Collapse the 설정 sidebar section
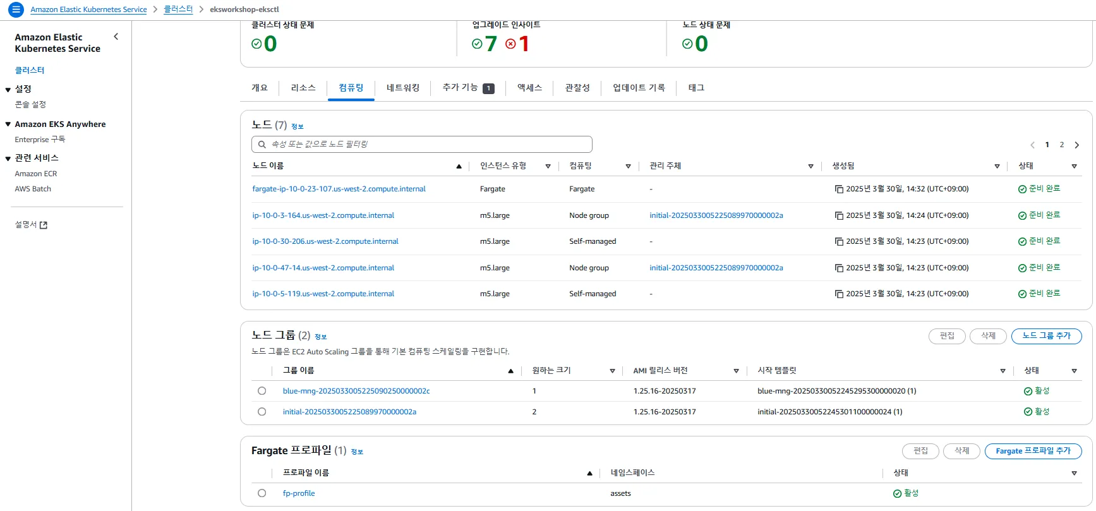 8,90
